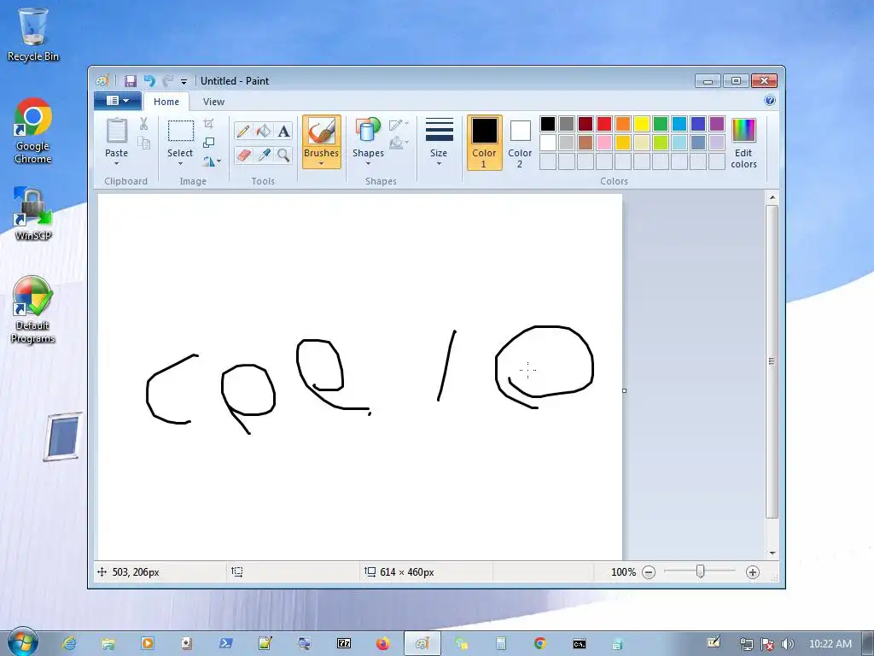Activate Color 2 background button
This screenshot has height=656, width=874.
[520, 143]
